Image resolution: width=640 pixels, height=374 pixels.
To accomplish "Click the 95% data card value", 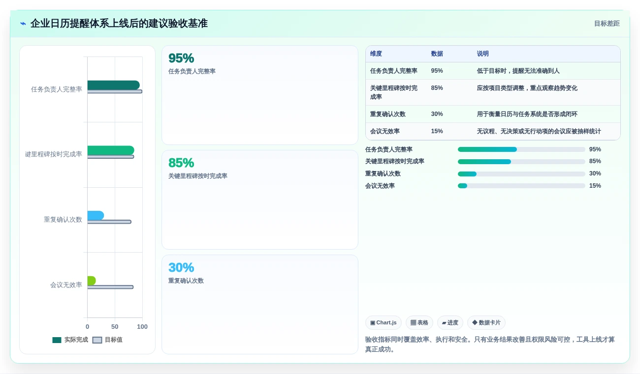I will (181, 58).
